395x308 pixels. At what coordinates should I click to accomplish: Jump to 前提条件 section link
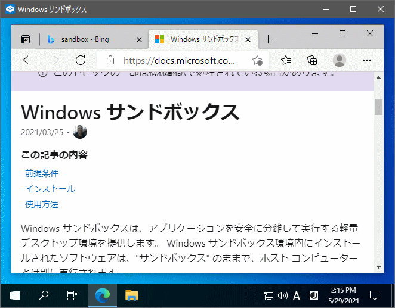pos(42,173)
